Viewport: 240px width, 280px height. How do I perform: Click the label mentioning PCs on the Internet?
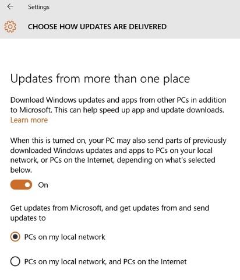105,262
